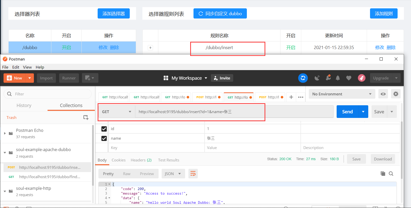
Task: Uncheck the name parameter checkbox
Action: point(104,138)
